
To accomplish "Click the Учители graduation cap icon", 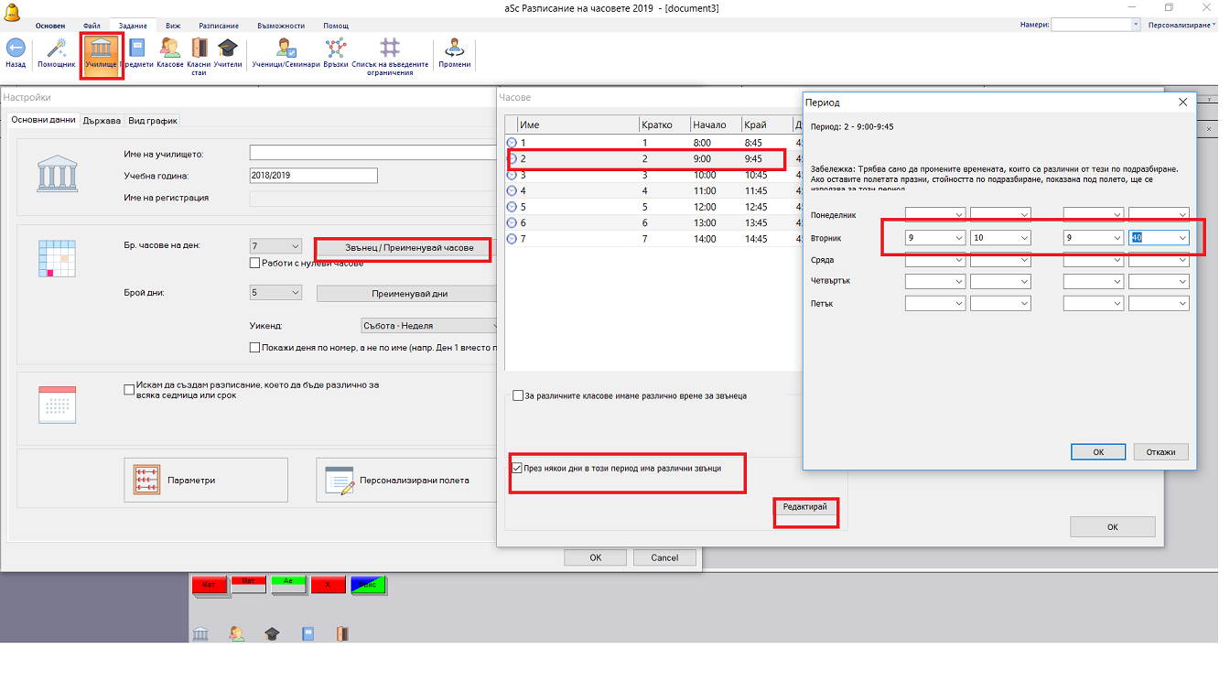I will click(x=227, y=48).
